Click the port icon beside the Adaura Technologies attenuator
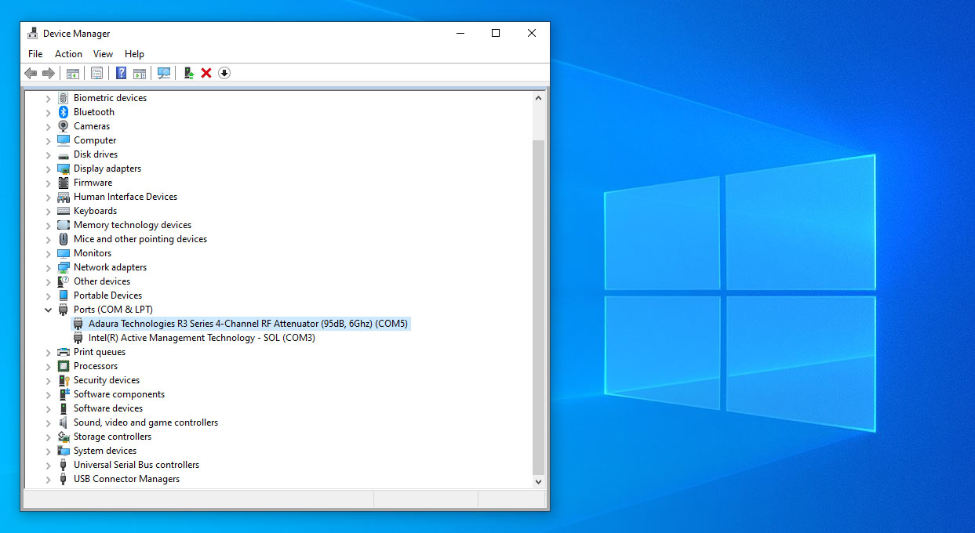The height and width of the screenshot is (533, 975). click(78, 324)
